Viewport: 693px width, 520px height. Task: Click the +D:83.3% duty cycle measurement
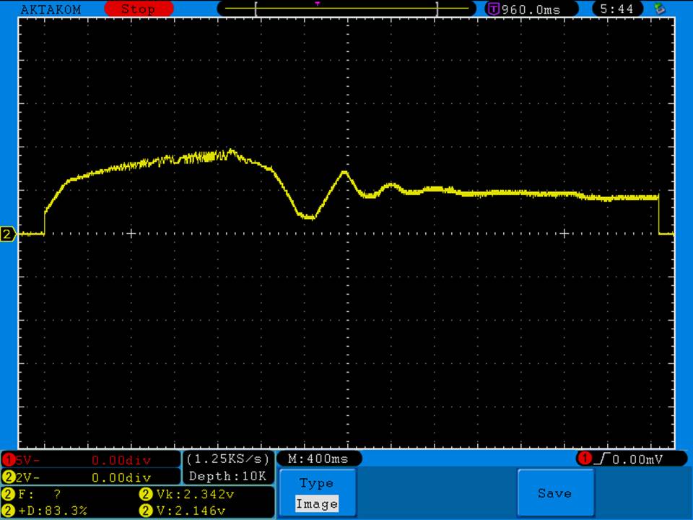(51, 511)
